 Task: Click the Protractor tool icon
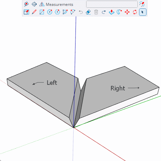tap(34, 4)
